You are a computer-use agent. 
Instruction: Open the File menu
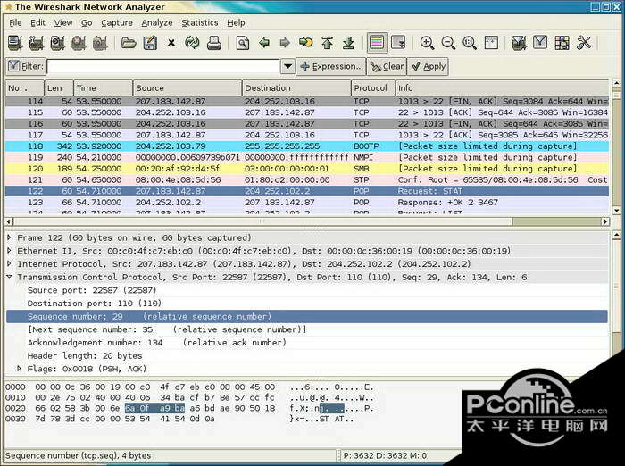(15, 22)
